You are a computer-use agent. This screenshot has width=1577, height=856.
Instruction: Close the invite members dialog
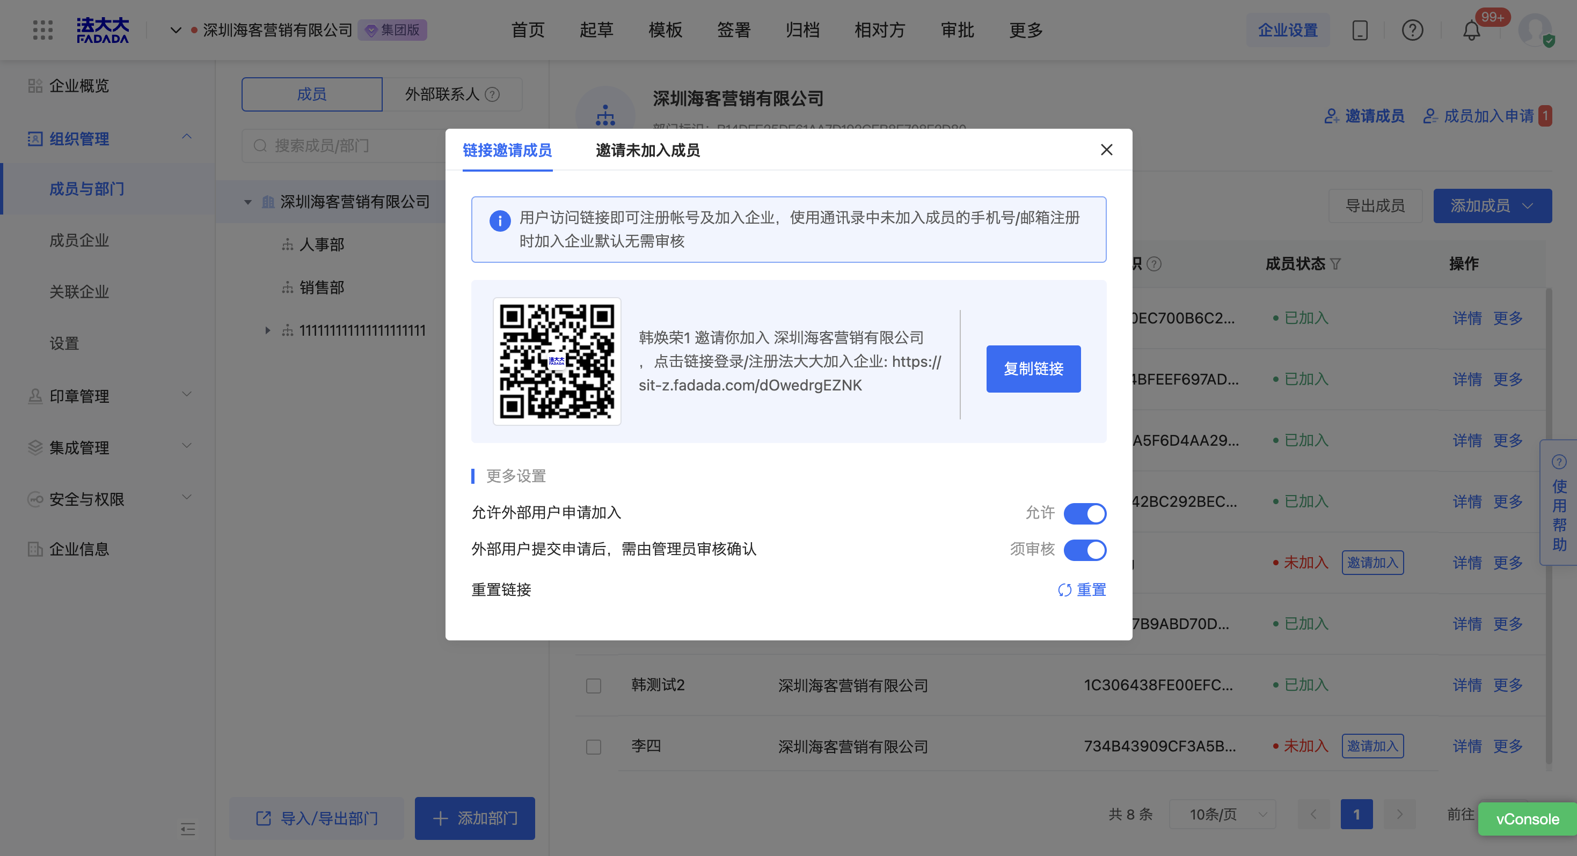click(1106, 150)
